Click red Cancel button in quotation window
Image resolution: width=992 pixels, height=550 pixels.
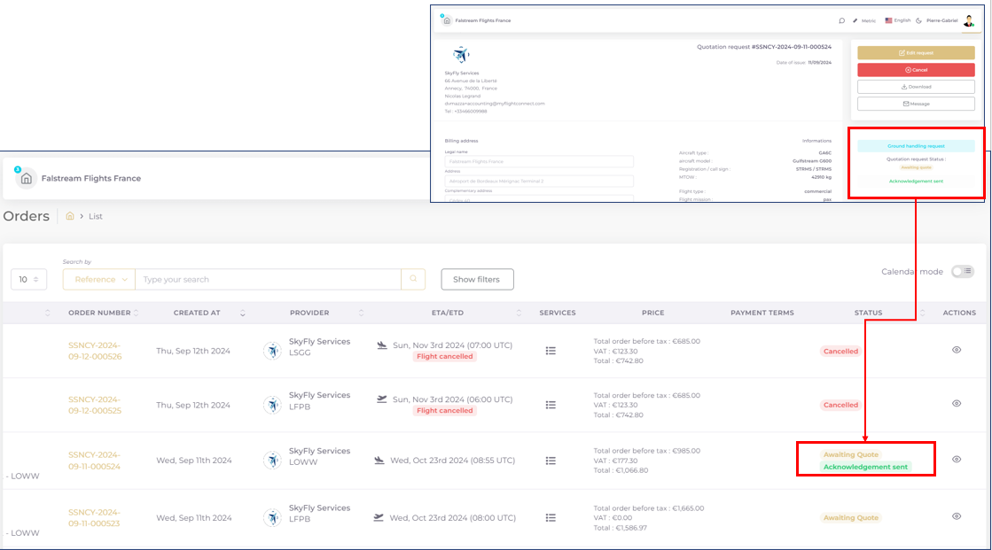(916, 70)
